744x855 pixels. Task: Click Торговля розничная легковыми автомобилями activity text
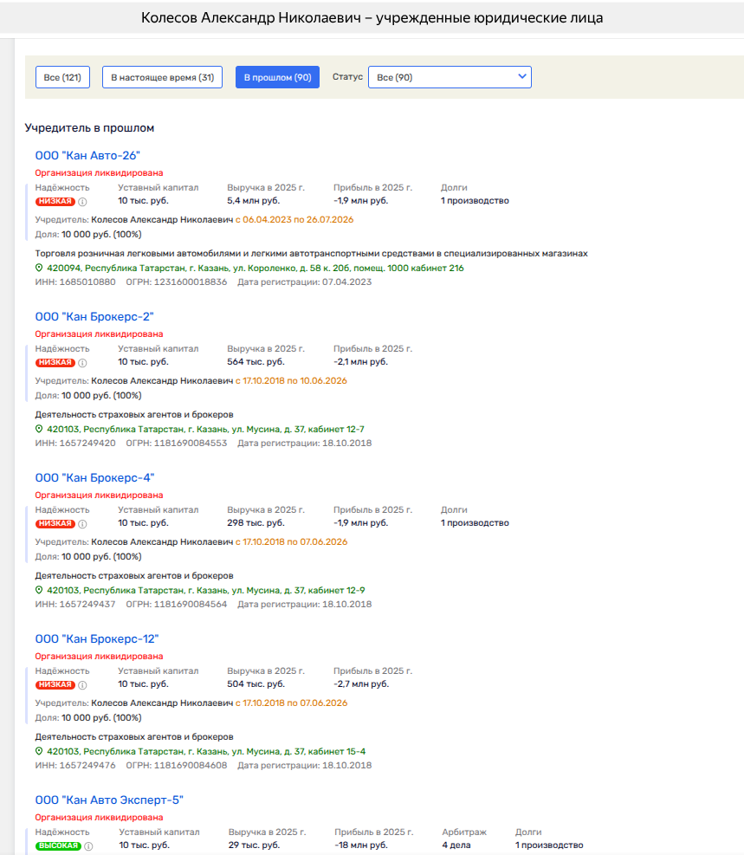coord(311,254)
